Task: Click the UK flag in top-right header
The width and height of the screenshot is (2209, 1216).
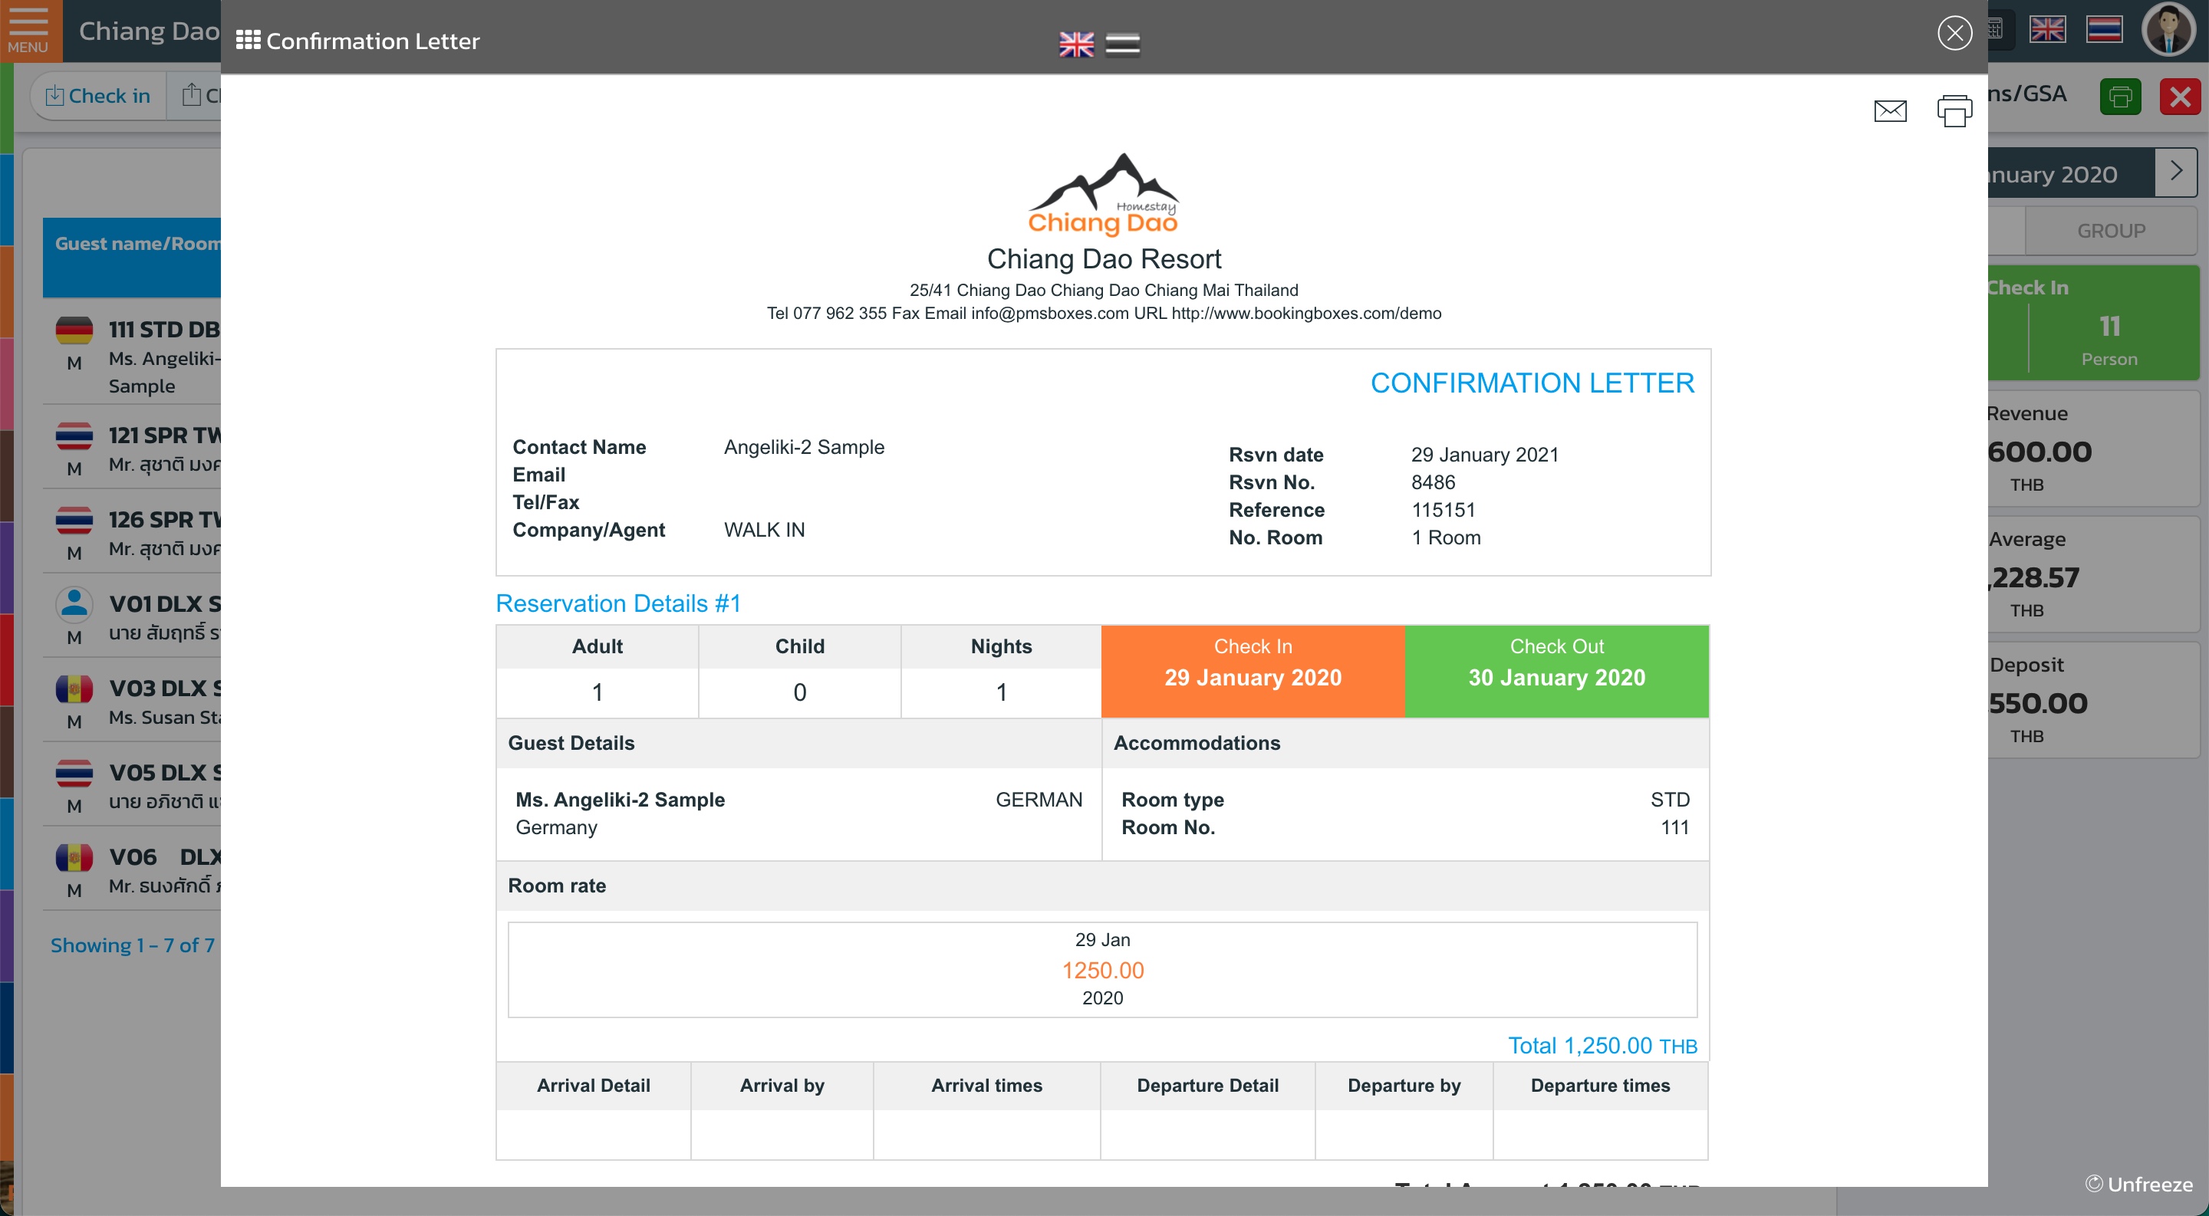Action: pyautogui.click(x=2047, y=30)
